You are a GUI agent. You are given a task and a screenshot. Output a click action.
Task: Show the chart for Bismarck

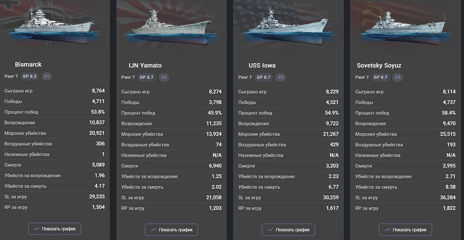pos(54,229)
